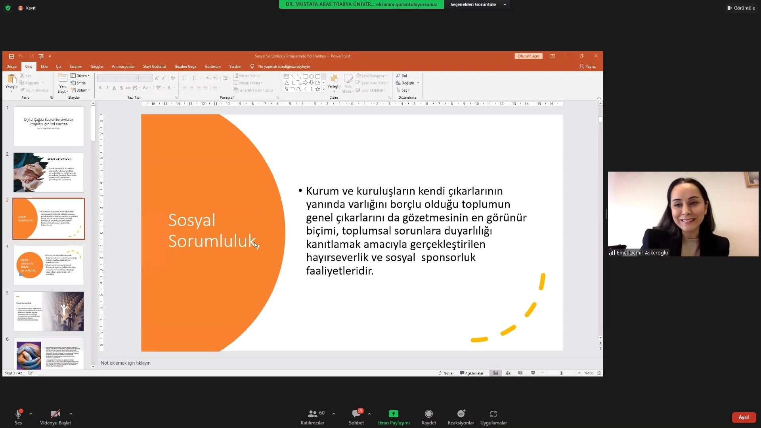
Task: Save the presentation with the floppy disk icon
Action: (11, 56)
